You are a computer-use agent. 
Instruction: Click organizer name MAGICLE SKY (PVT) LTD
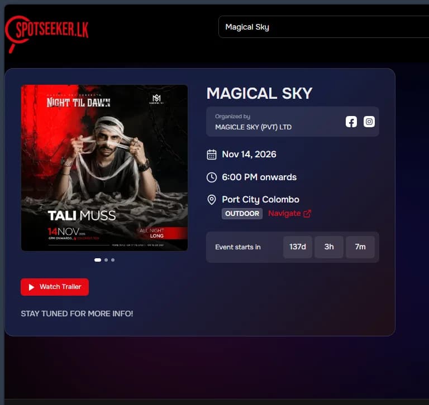pos(254,127)
